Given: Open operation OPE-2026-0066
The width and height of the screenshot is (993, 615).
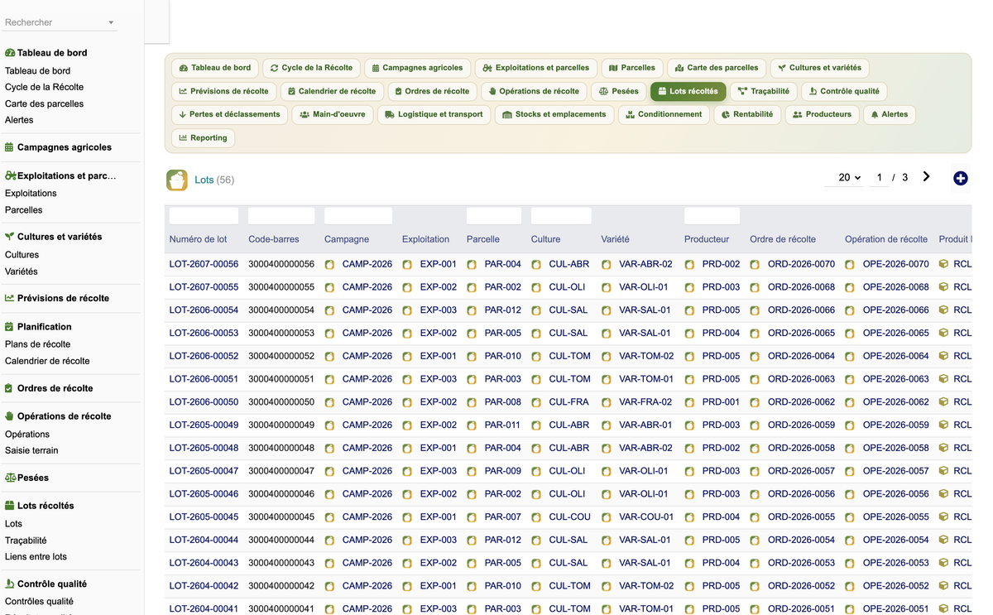Looking at the screenshot, I should tap(895, 310).
